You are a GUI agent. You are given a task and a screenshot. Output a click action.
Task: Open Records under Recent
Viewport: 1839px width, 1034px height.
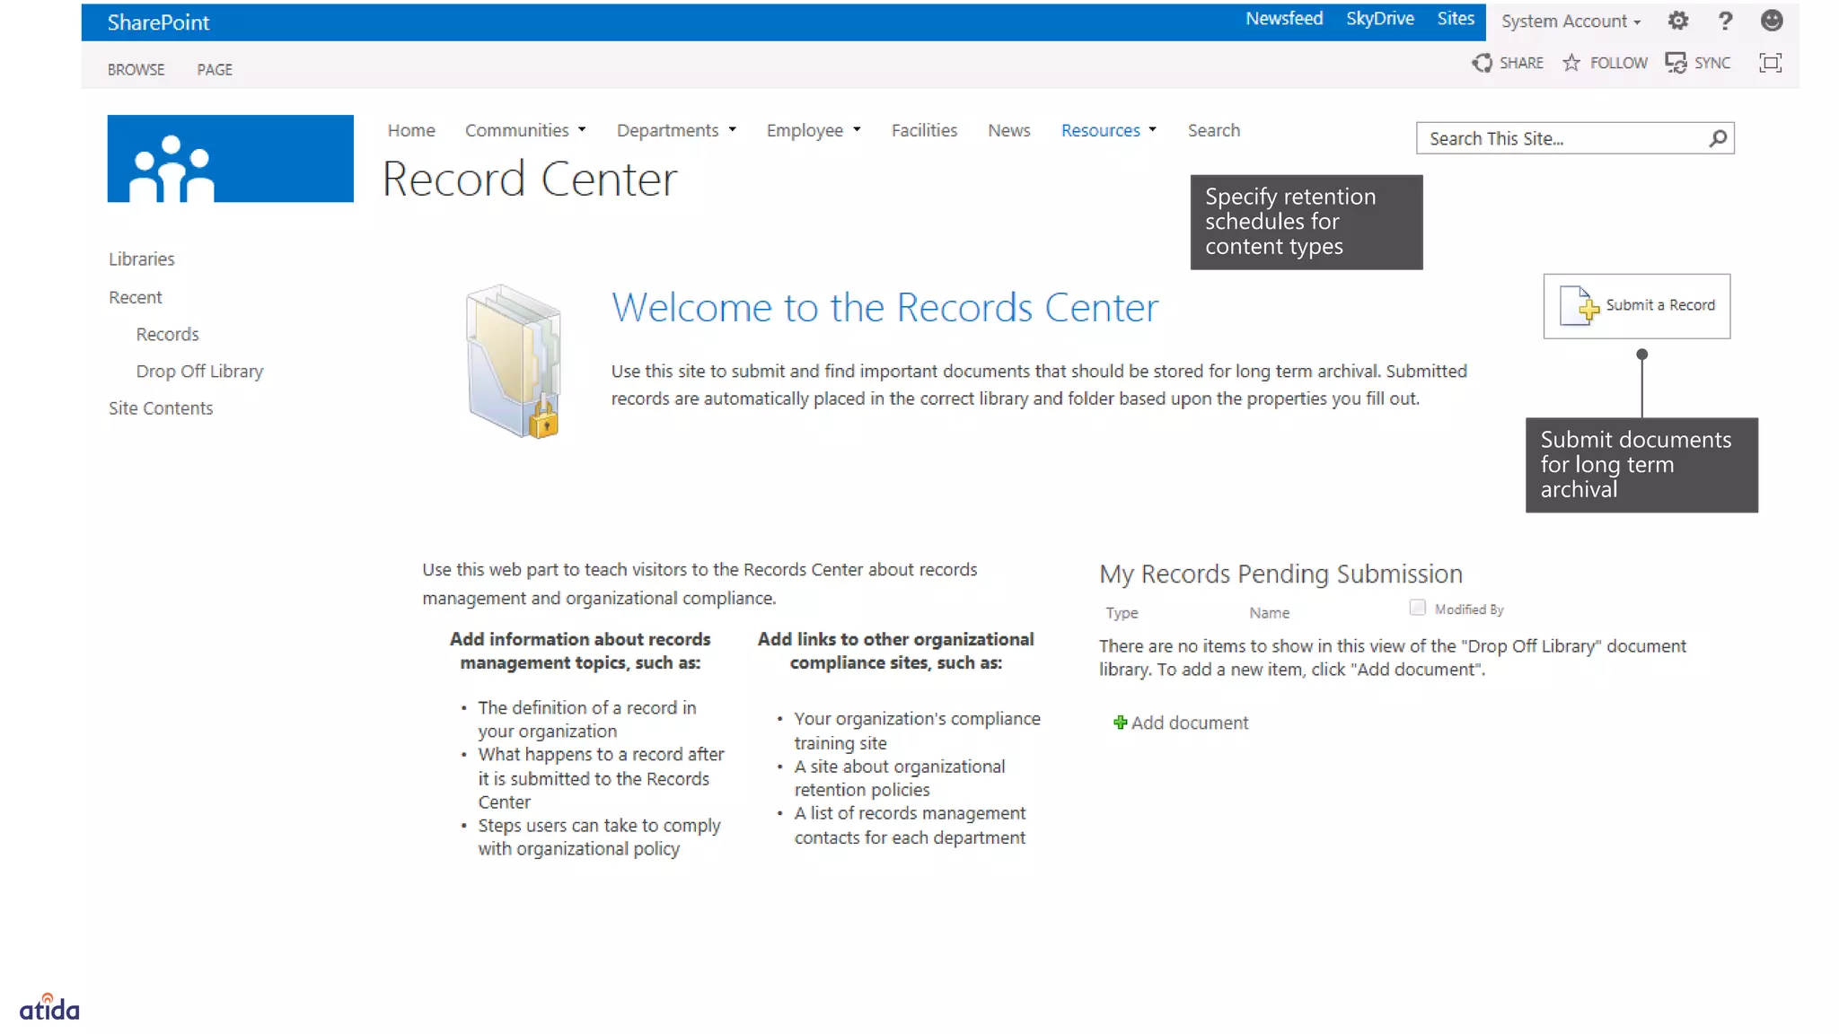coord(167,334)
